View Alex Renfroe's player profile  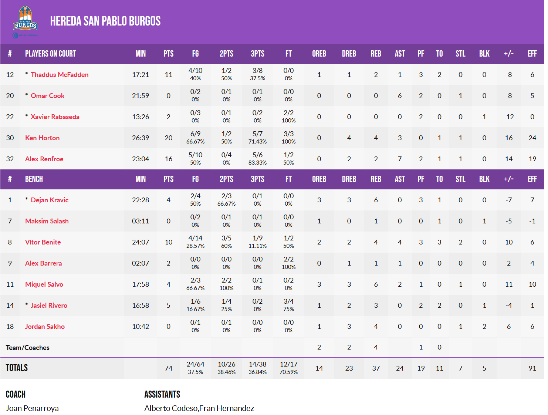pyautogui.click(x=44, y=159)
